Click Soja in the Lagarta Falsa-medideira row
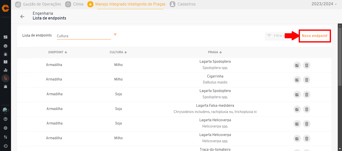This screenshot has width=342, height=151. 118,109
